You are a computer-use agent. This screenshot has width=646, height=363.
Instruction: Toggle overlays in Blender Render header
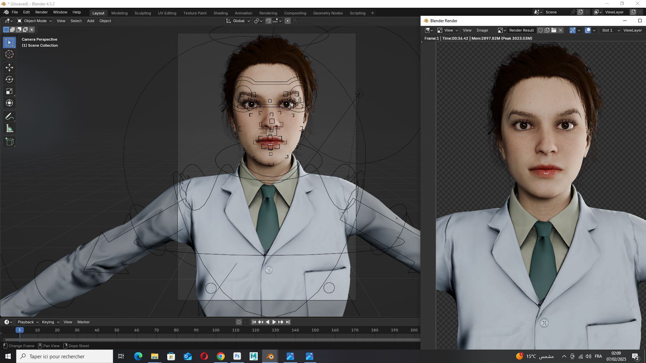588,30
